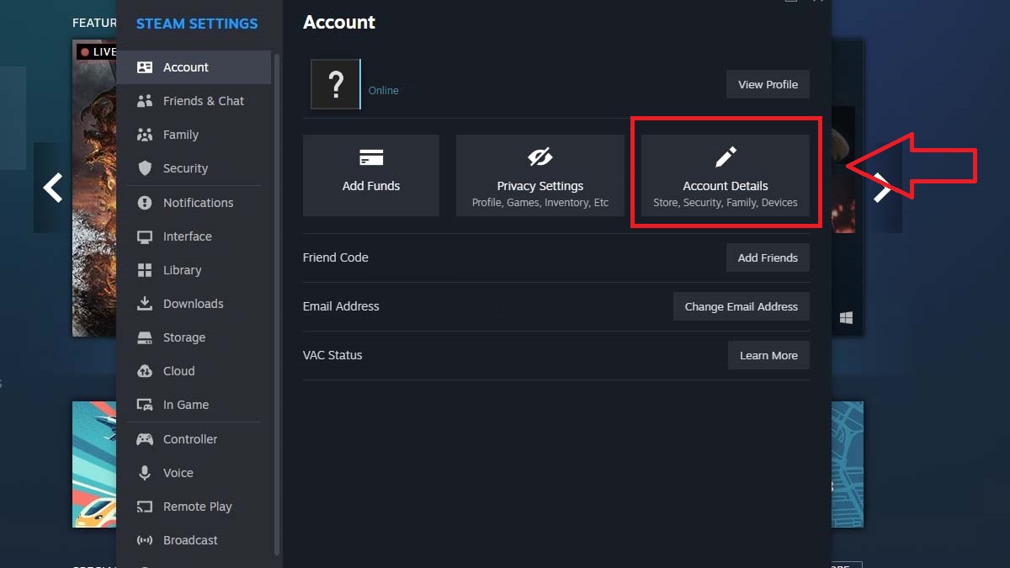1010x568 pixels.
Task: Click the Account card icon in sidebar
Action: (145, 67)
